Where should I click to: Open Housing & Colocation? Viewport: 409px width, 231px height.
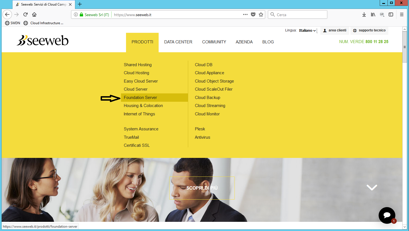143,106
